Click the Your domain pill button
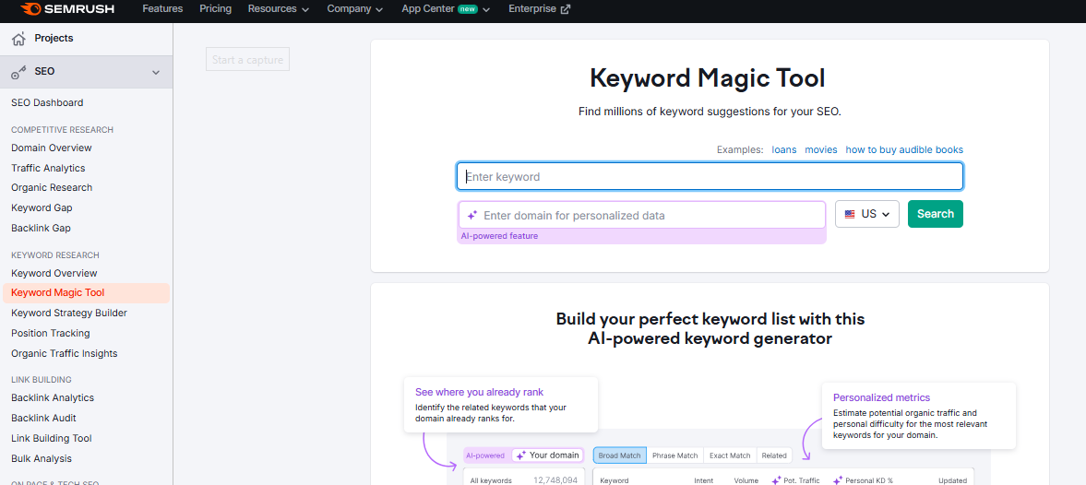 547,455
